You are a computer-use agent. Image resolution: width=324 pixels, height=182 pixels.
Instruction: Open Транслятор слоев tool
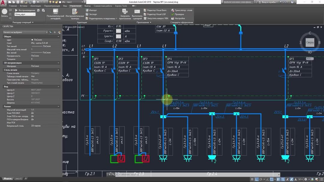tap(181, 10)
